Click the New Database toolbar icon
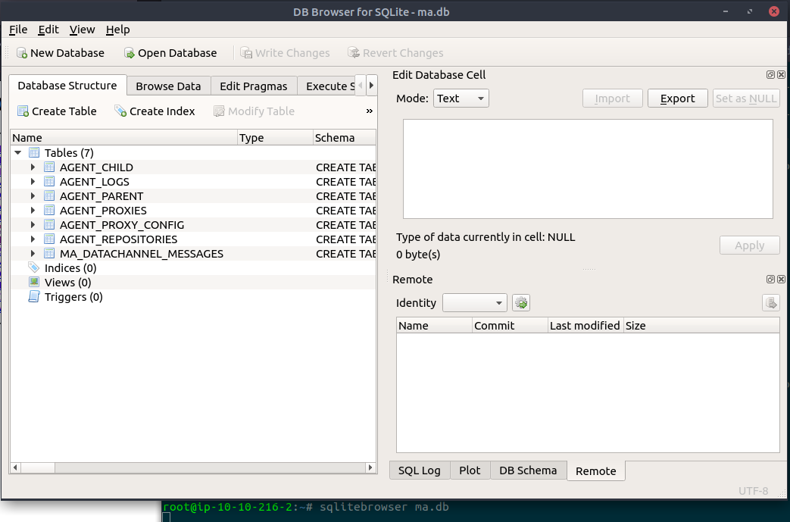The height and width of the screenshot is (522, 790). [22, 53]
